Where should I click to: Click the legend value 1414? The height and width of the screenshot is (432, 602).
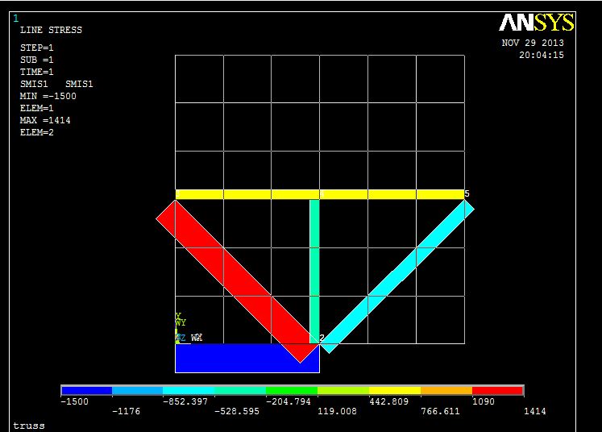pos(533,412)
